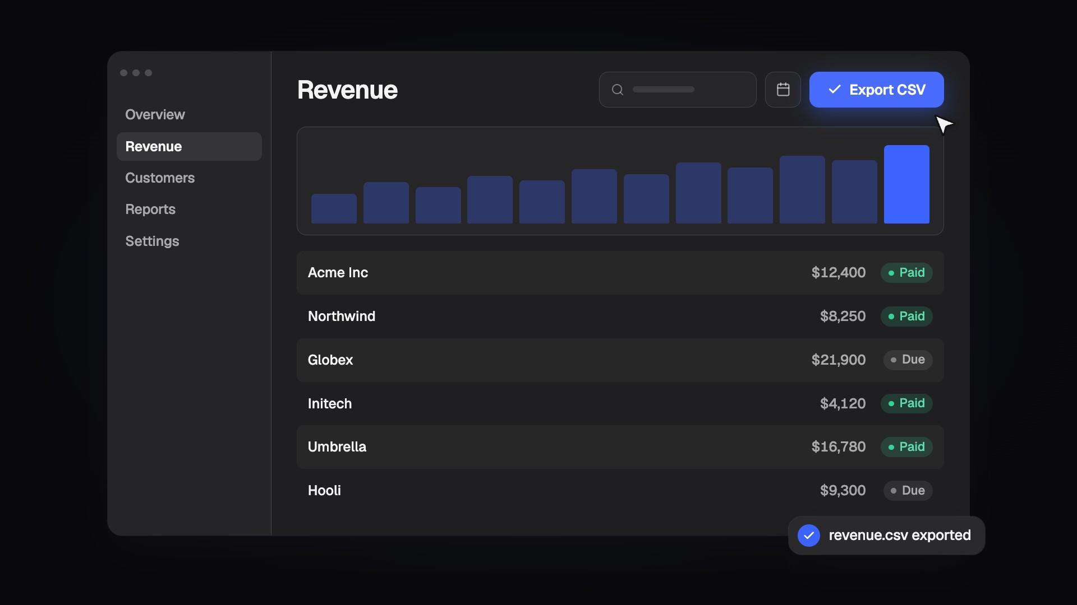Click the $21,900 amount
This screenshot has width=1077, height=605.
[839, 360]
